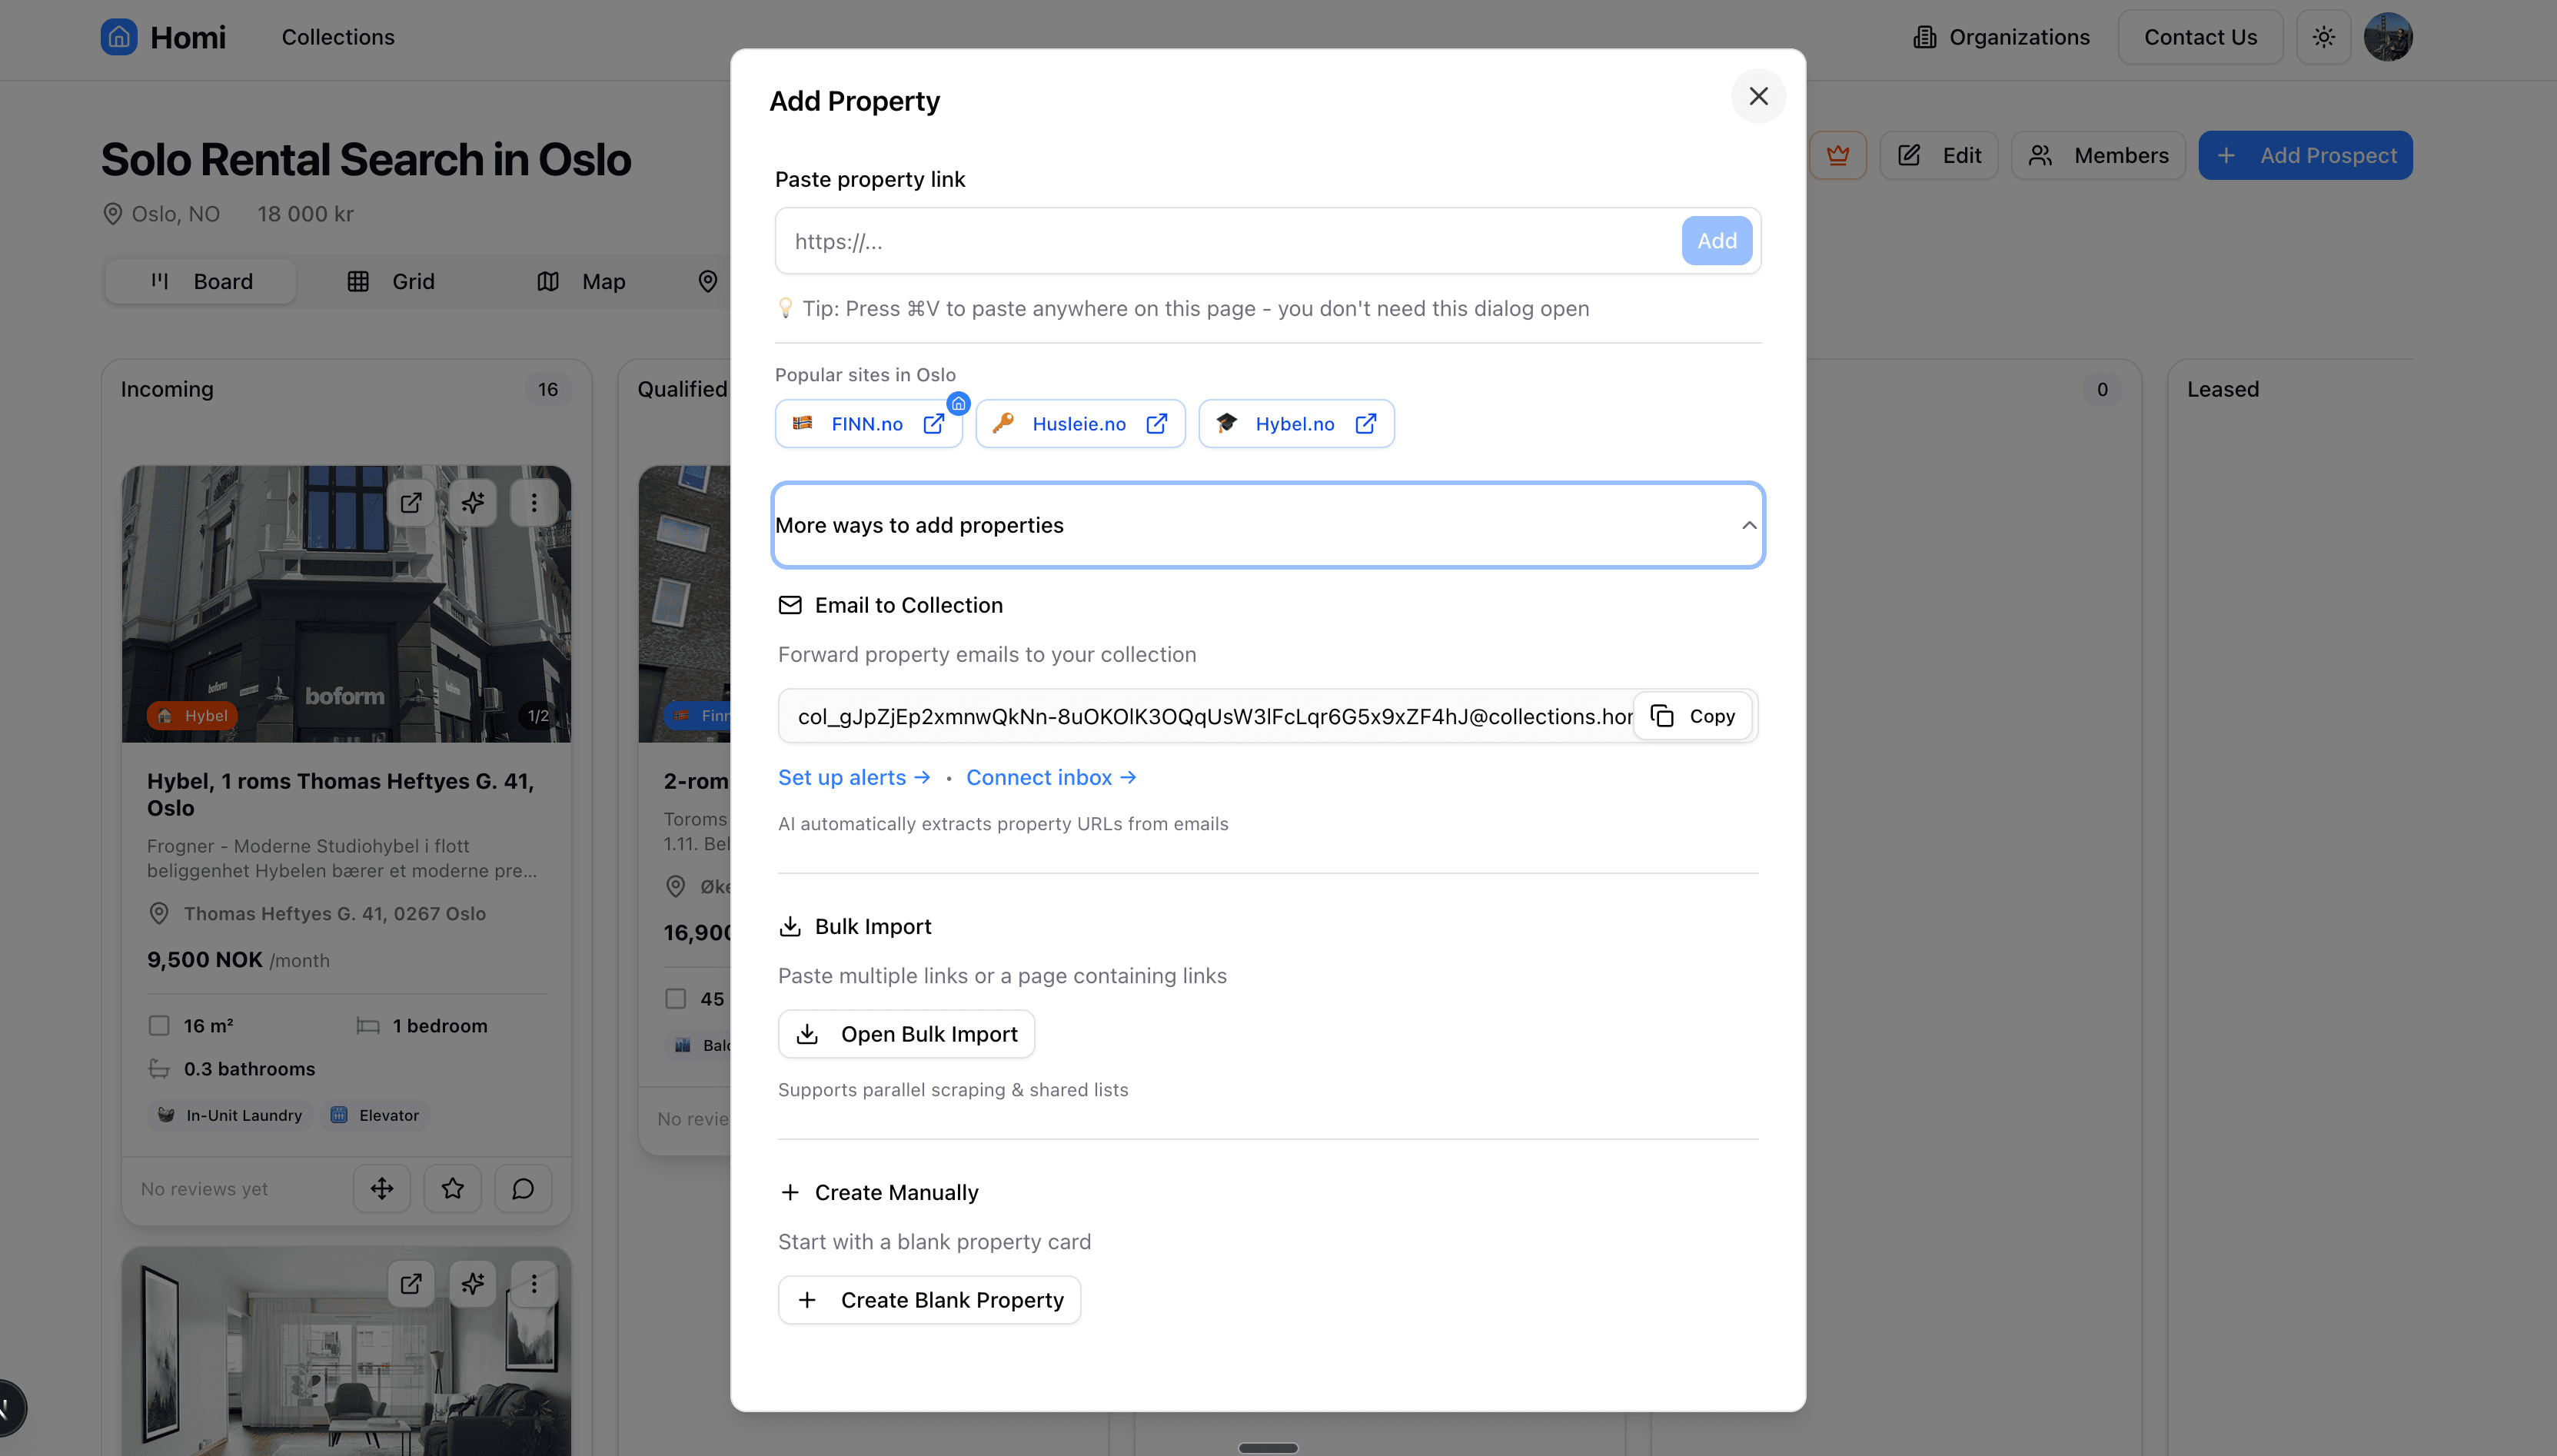Star the Hybel Thomas Heftyes property

[x=453, y=1188]
